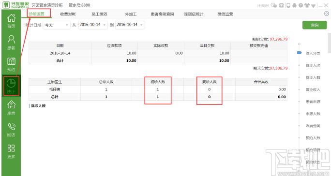This screenshot has width=331, height=176.
Task: Select the doctor name cell 毛绎锦
Action: tap(55, 89)
